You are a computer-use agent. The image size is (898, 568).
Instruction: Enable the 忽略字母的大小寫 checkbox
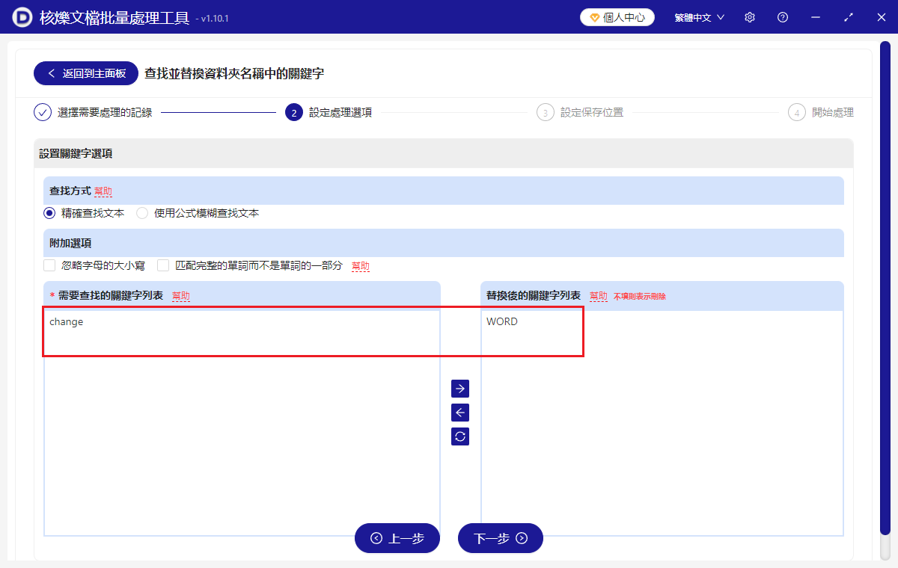[49, 265]
